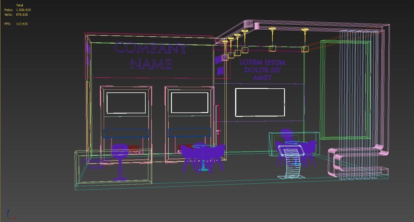Click the FPS value 117,415
Image resolution: width=414 pixels, height=222 pixels.
pos(22,24)
